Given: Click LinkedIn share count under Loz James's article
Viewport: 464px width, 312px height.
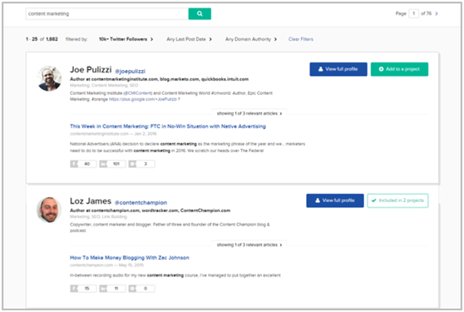Looking at the screenshot, I should tap(112, 289).
